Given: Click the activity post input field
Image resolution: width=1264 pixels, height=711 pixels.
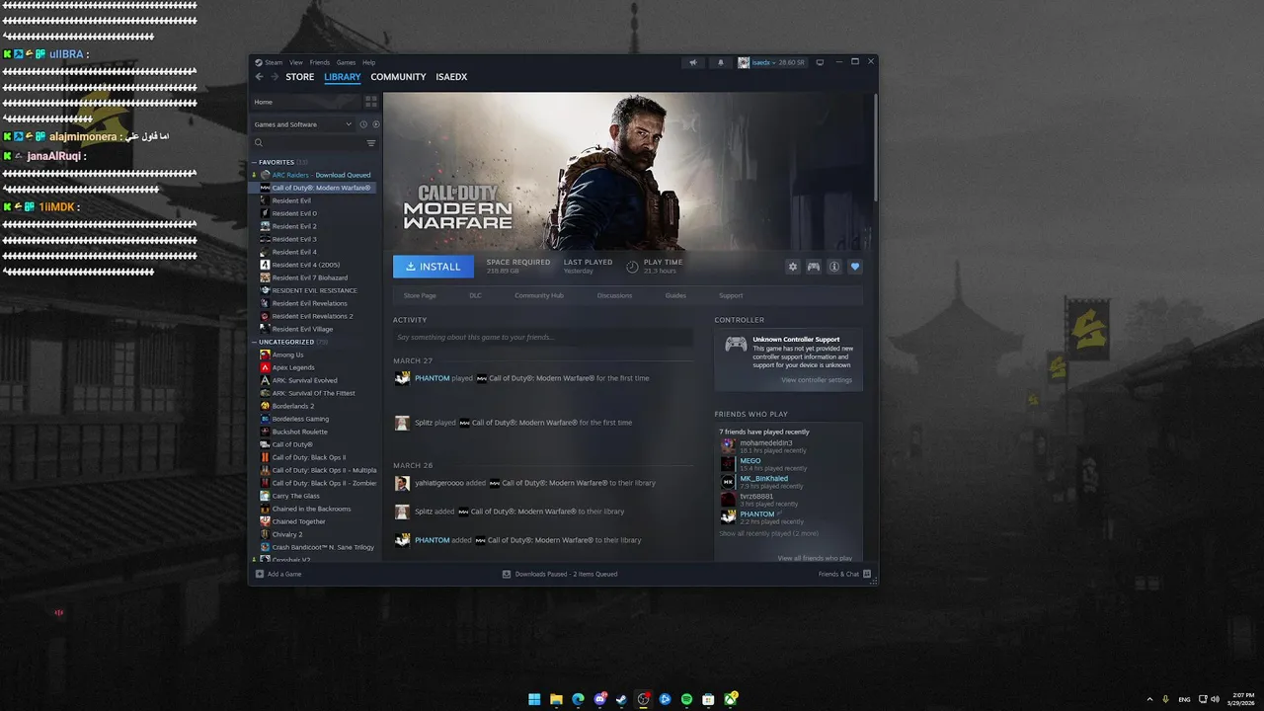Looking at the screenshot, I should coord(542,338).
